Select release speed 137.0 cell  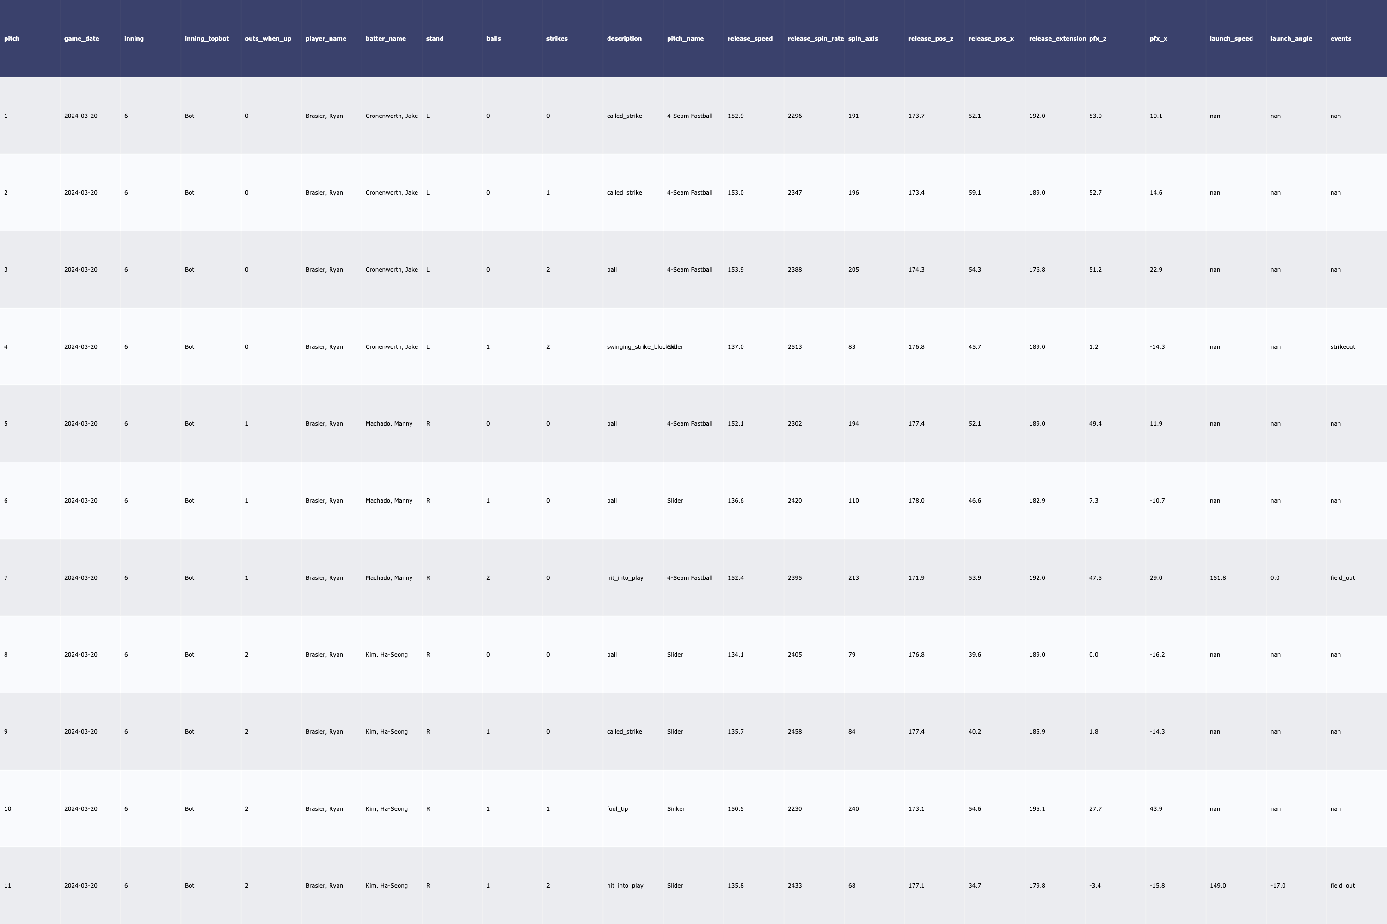pos(736,347)
